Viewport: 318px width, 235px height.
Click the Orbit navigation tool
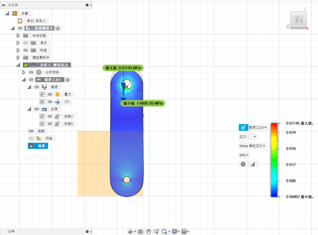(x=130, y=231)
